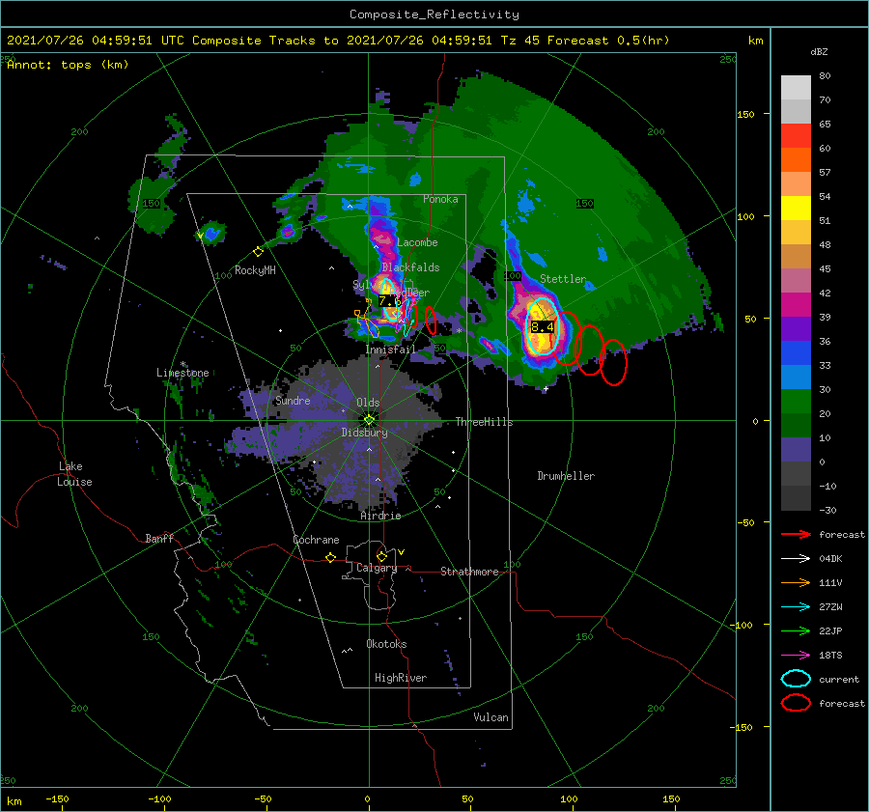Click the RockyMH location label

tap(255, 270)
